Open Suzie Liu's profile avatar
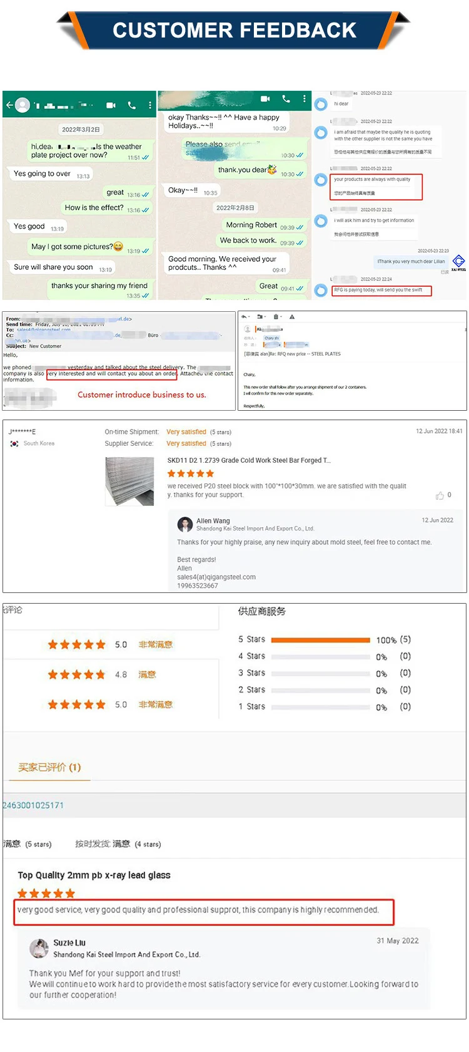 tap(39, 948)
